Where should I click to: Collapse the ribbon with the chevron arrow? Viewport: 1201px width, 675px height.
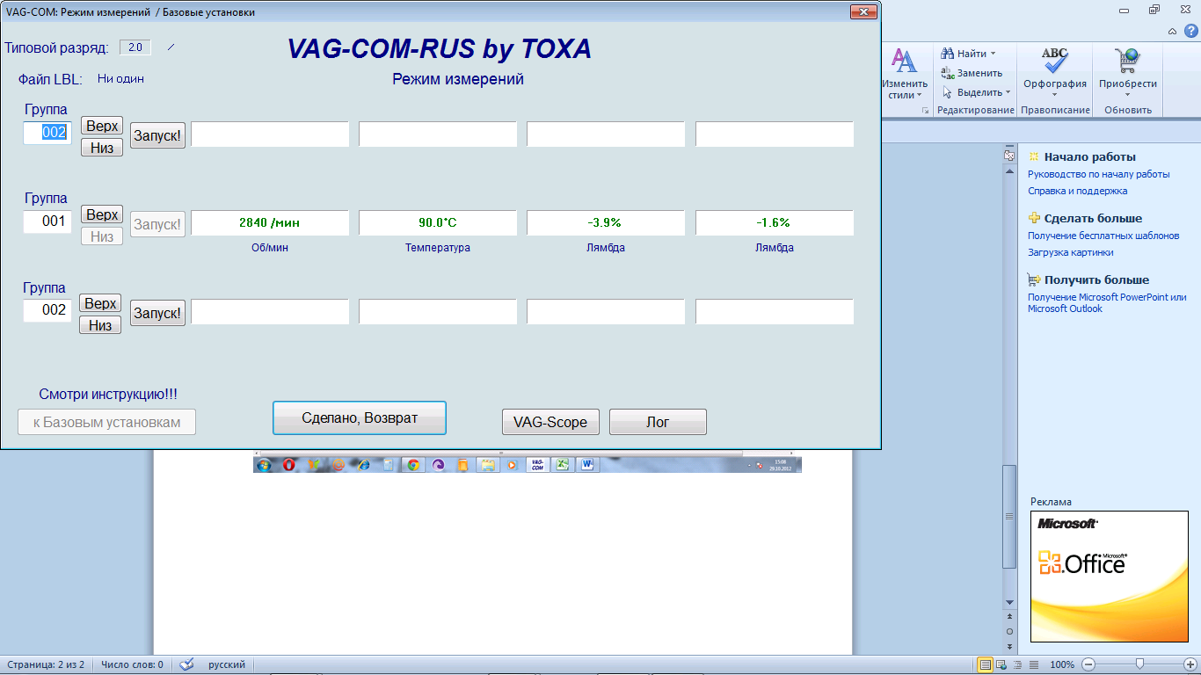pyautogui.click(x=1173, y=32)
